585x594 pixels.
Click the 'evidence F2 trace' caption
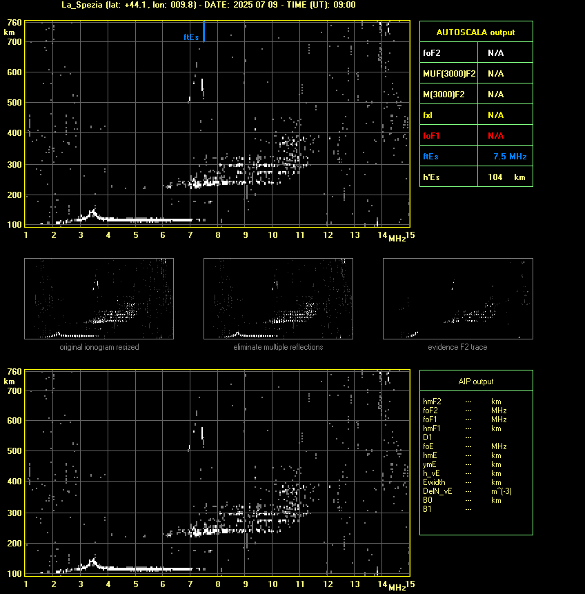click(457, 347)
